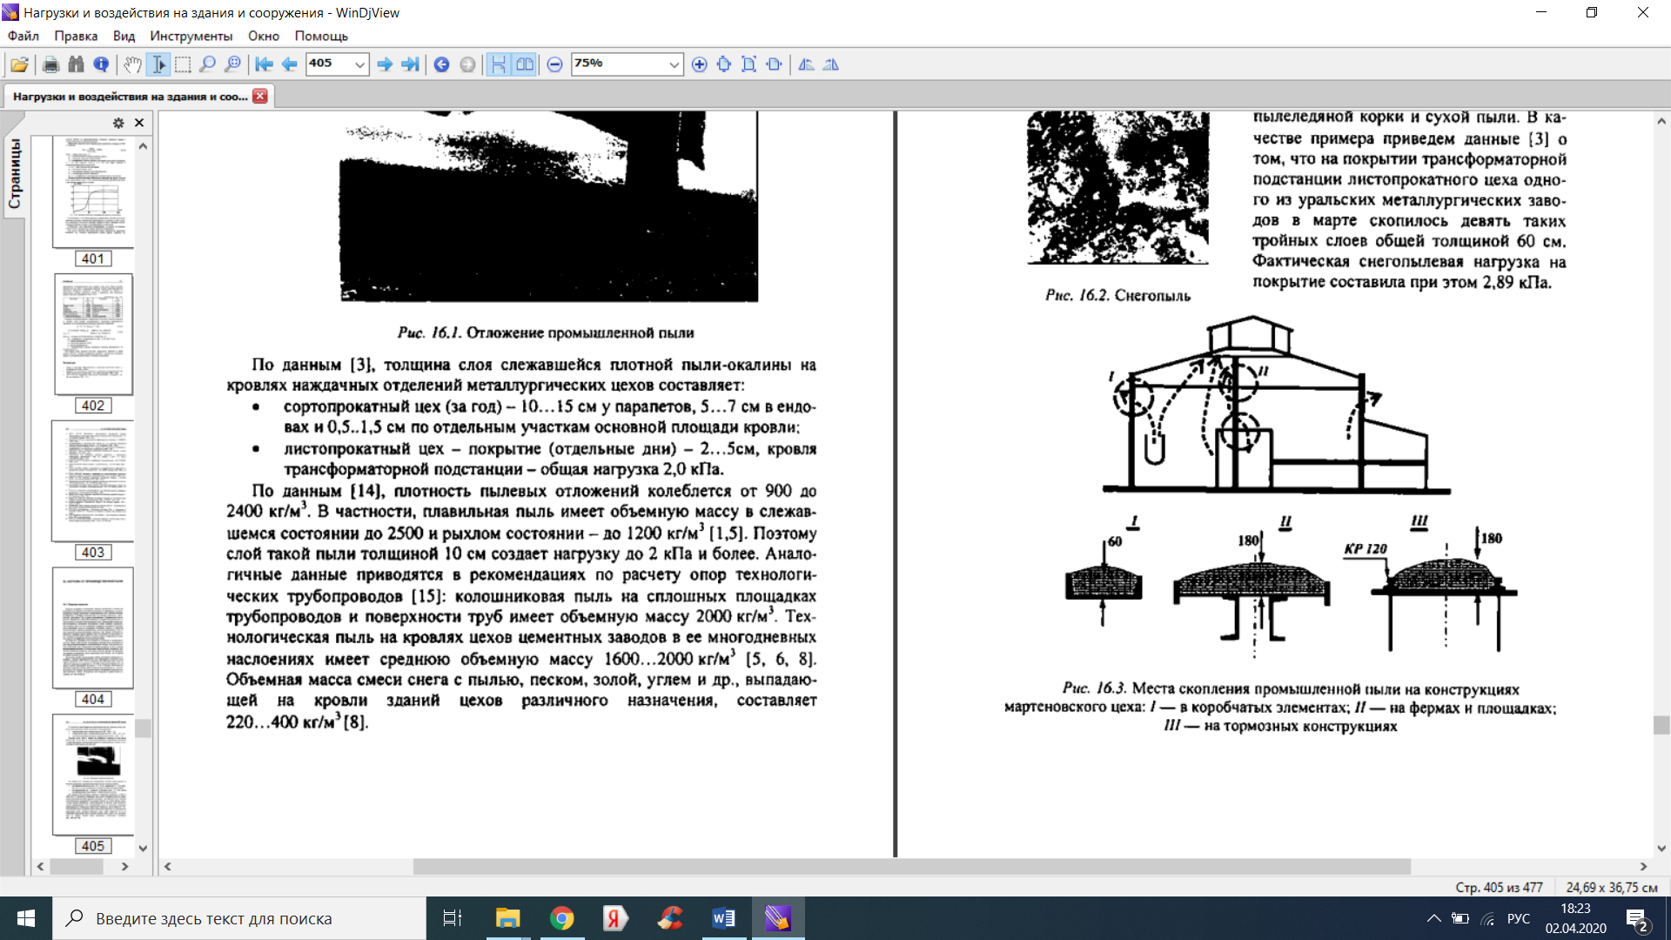Open Yandex browser from the taskbar
Image resolution: width=1671 pixels, height=940 pixels.
pyautogui.click(x=616, y=918)
